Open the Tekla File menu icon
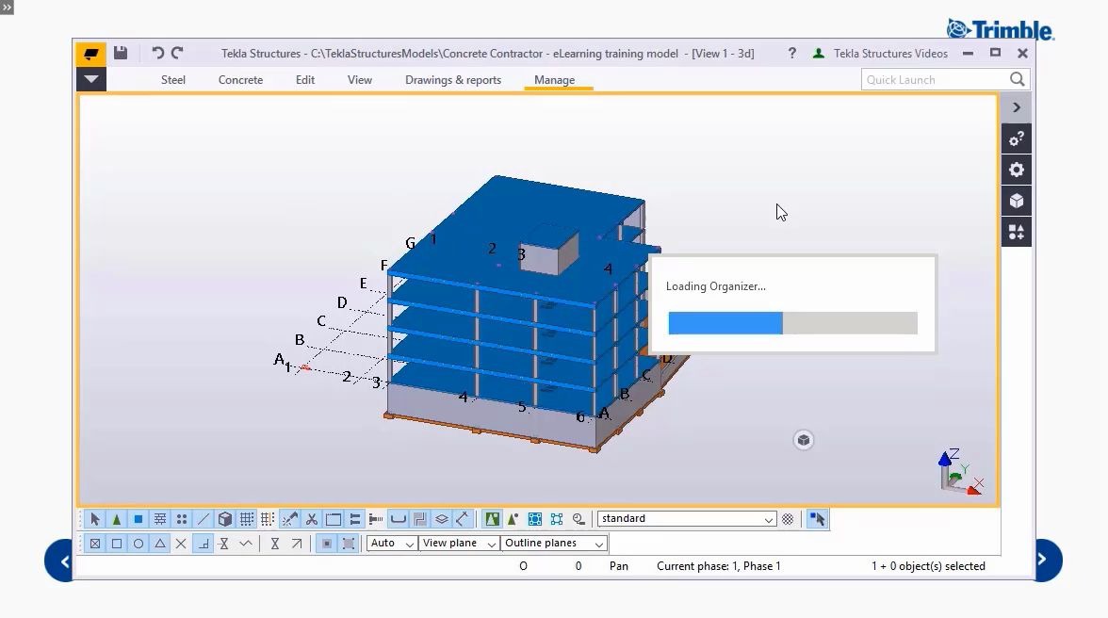Screen dimensions: 1108x618 point(90,54)
